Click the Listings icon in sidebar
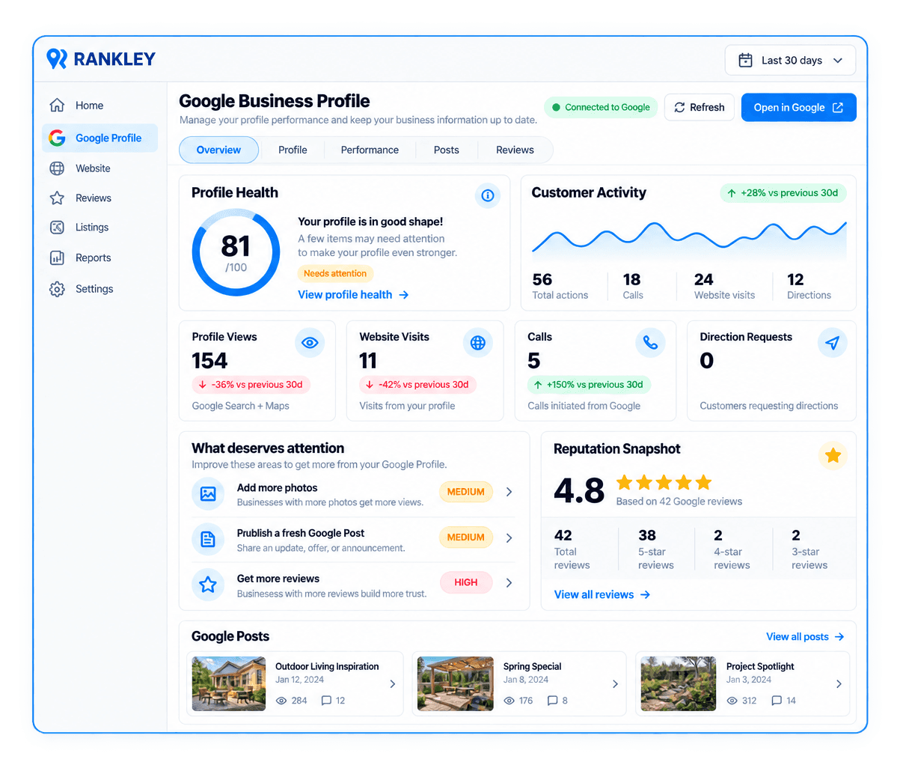Viewport: 906px width, 762px height. [x=57, y=228]
